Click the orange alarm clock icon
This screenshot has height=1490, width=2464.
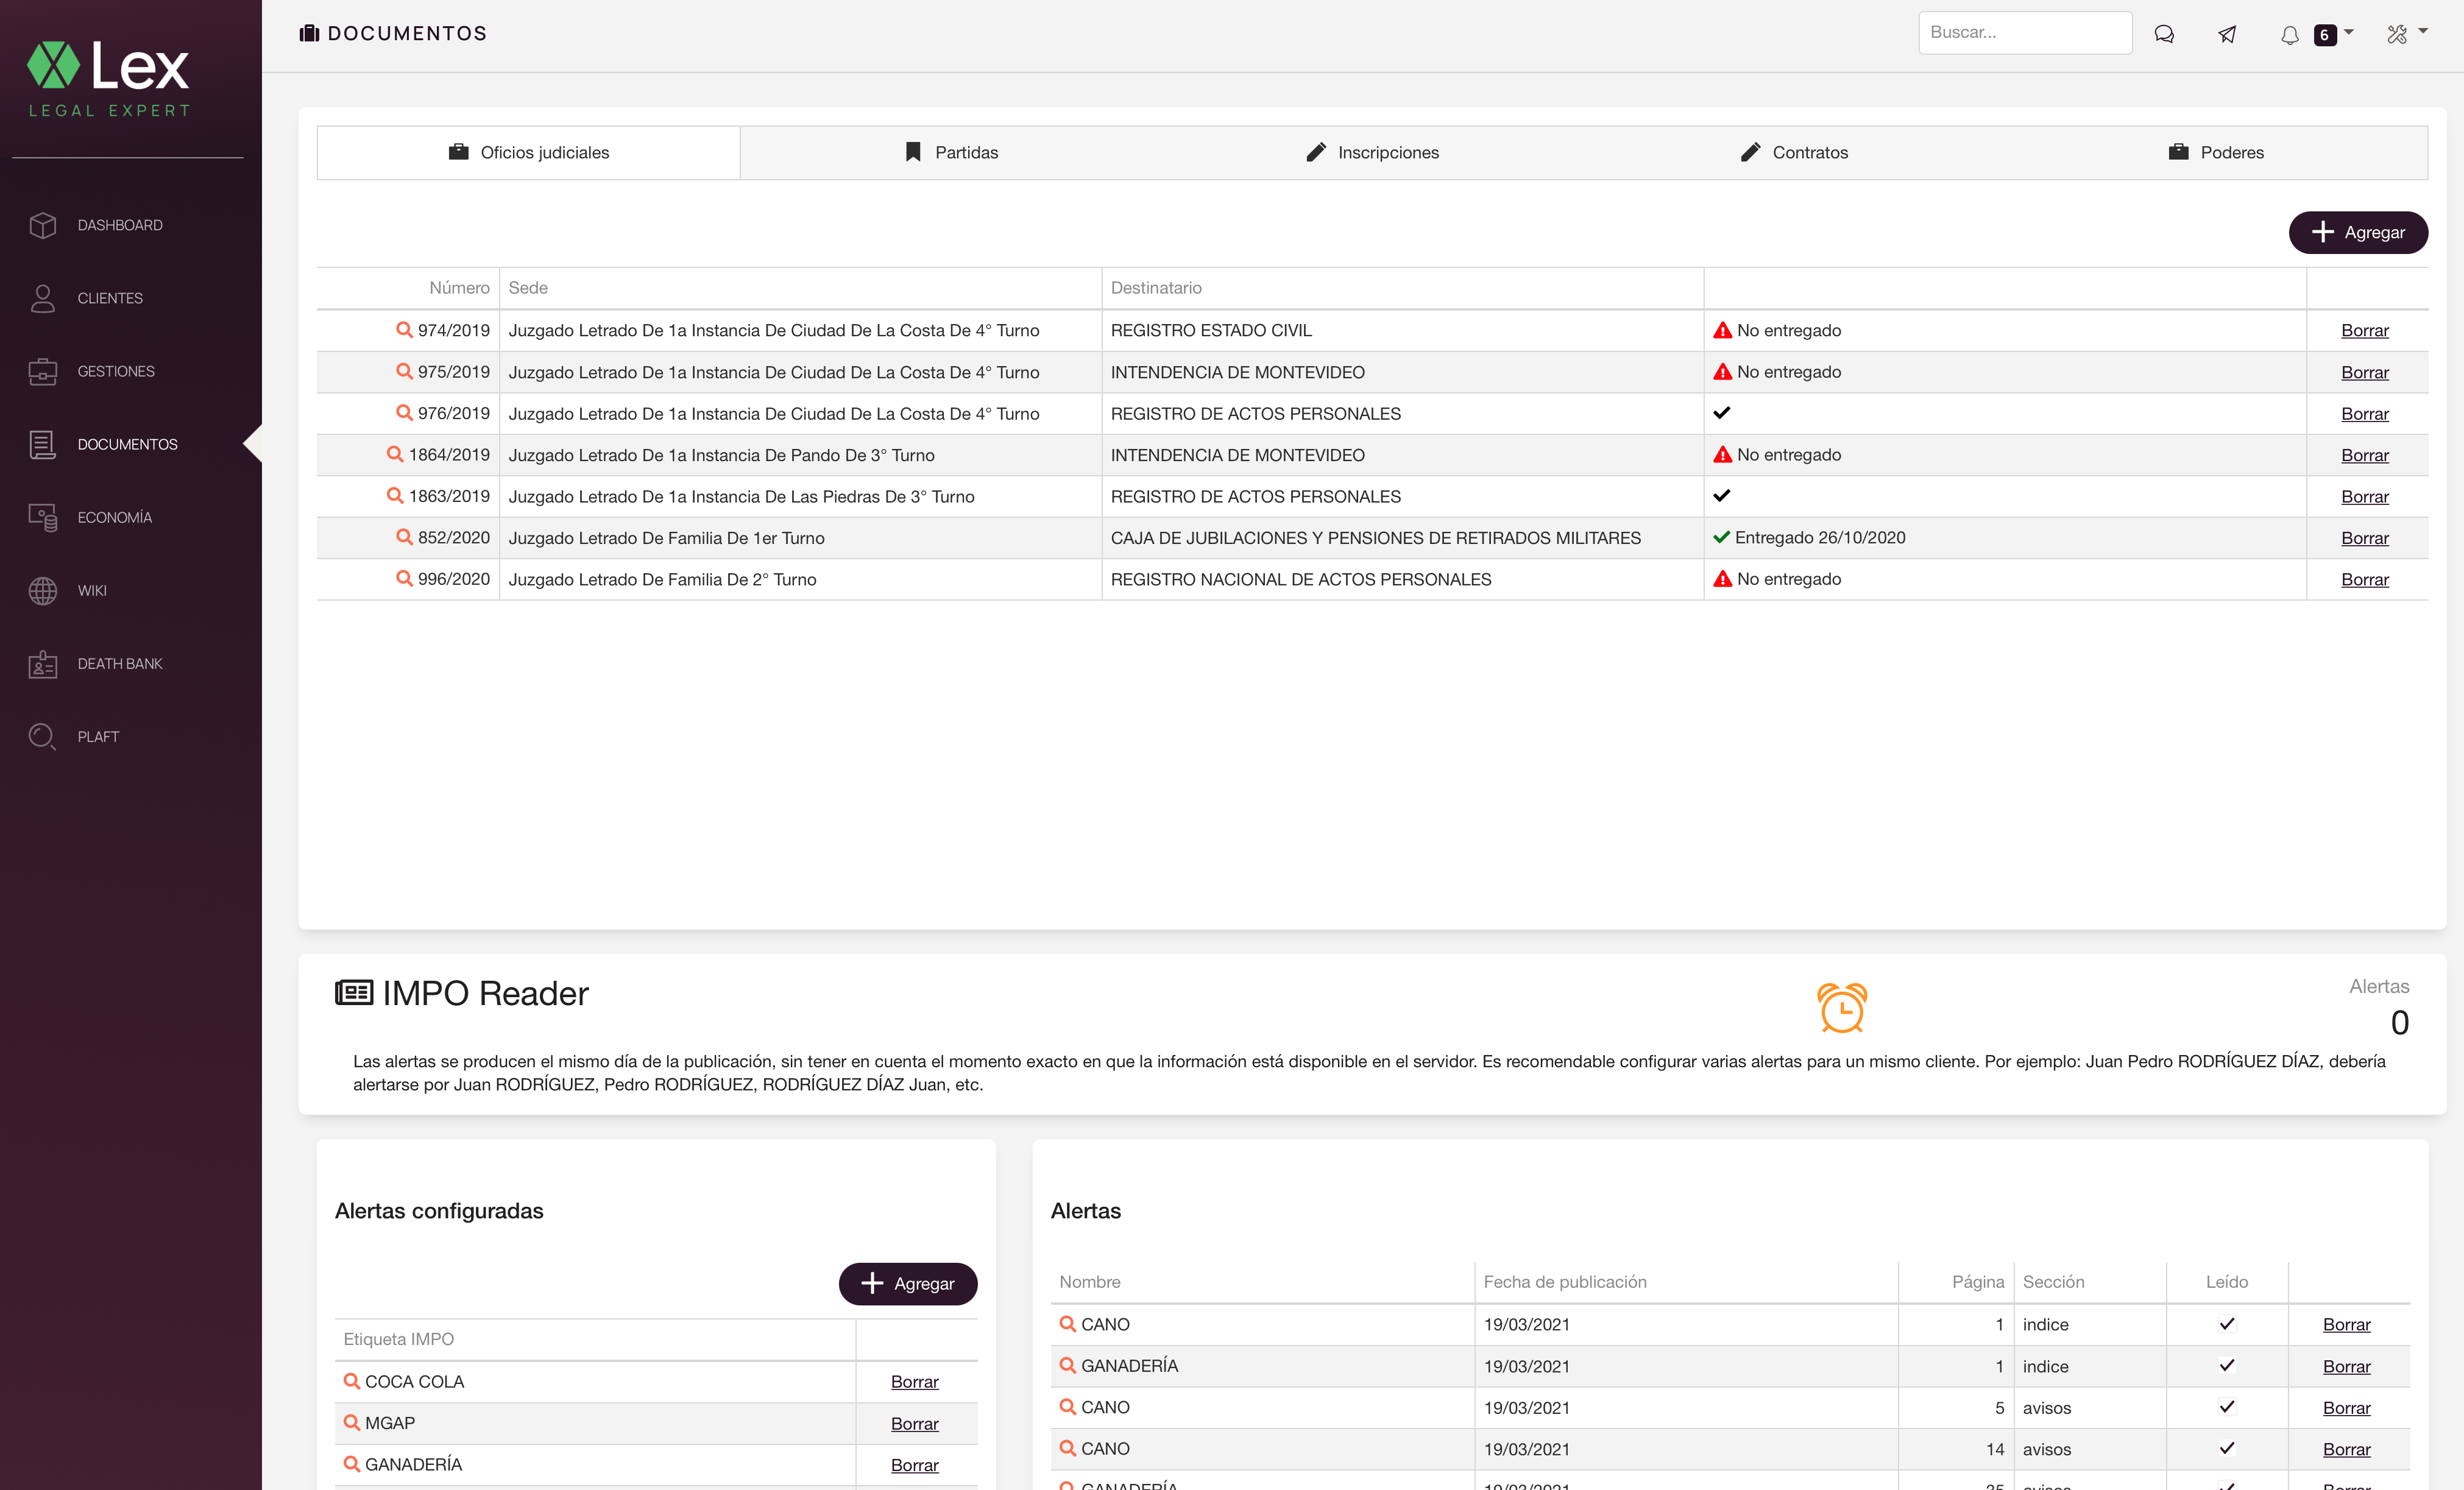tap(1842, 1007)
